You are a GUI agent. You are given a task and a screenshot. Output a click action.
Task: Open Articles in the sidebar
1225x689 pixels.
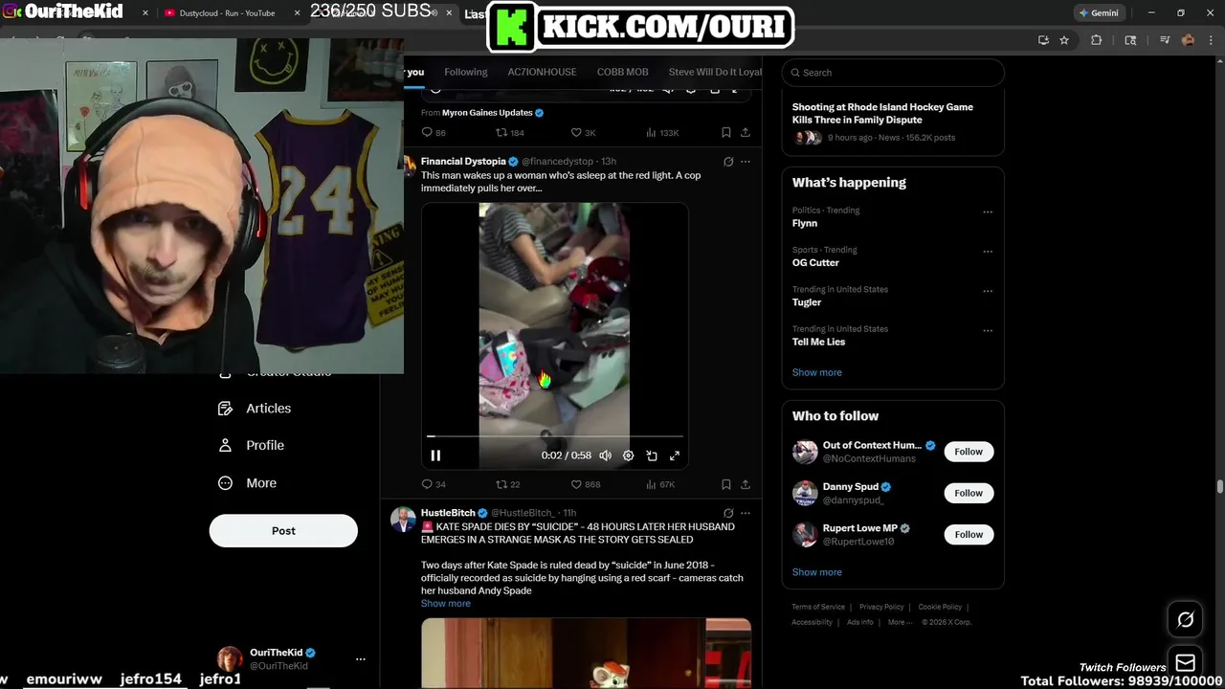coord(255,408)
